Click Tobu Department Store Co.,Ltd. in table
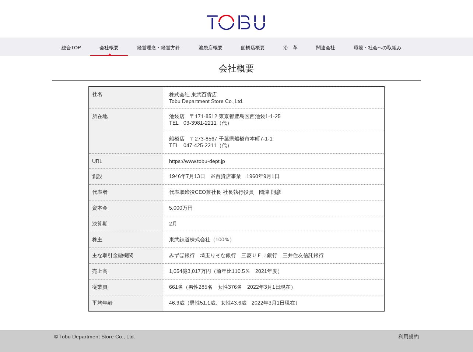 point(206,101)
